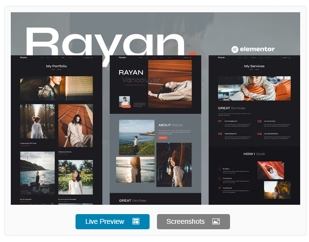The width and height of the screenshot is (309, 242).
Task: Open the Rayan template preview image
Action: click(x=155, y=108)
